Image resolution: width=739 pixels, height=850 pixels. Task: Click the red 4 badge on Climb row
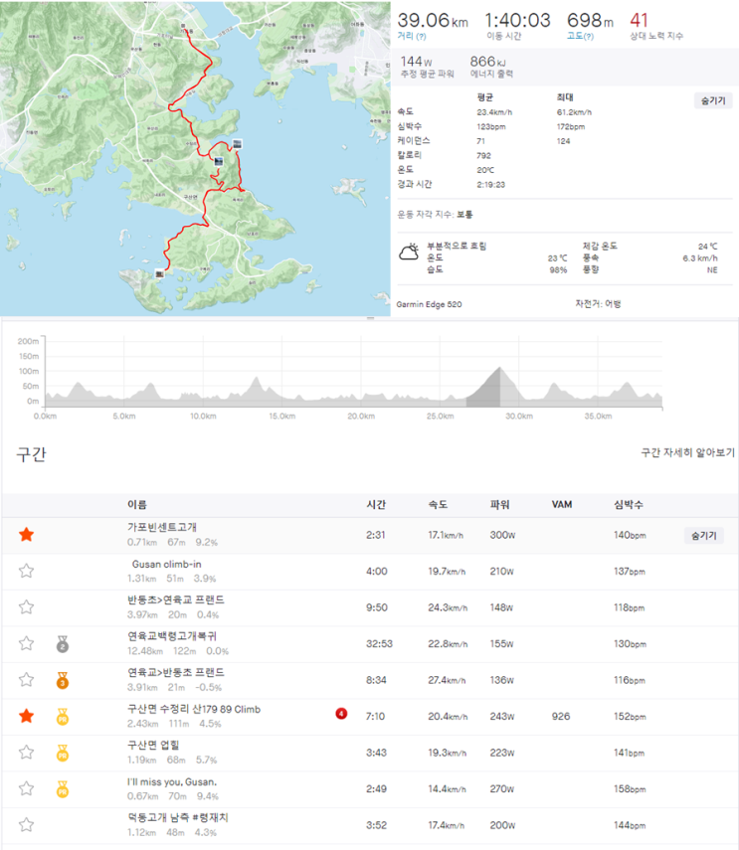point(341,714)
